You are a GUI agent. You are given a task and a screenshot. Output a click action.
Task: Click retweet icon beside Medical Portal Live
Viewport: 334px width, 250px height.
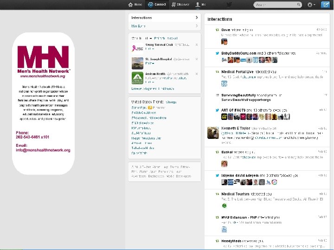[217, 72]
